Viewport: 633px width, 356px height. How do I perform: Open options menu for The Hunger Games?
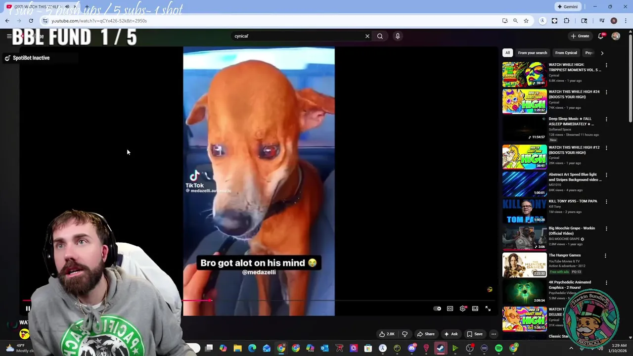click(x=606, y=256)
